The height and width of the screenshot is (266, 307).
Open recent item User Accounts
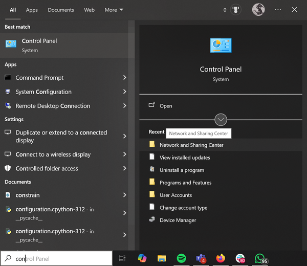tap(221, 195)
